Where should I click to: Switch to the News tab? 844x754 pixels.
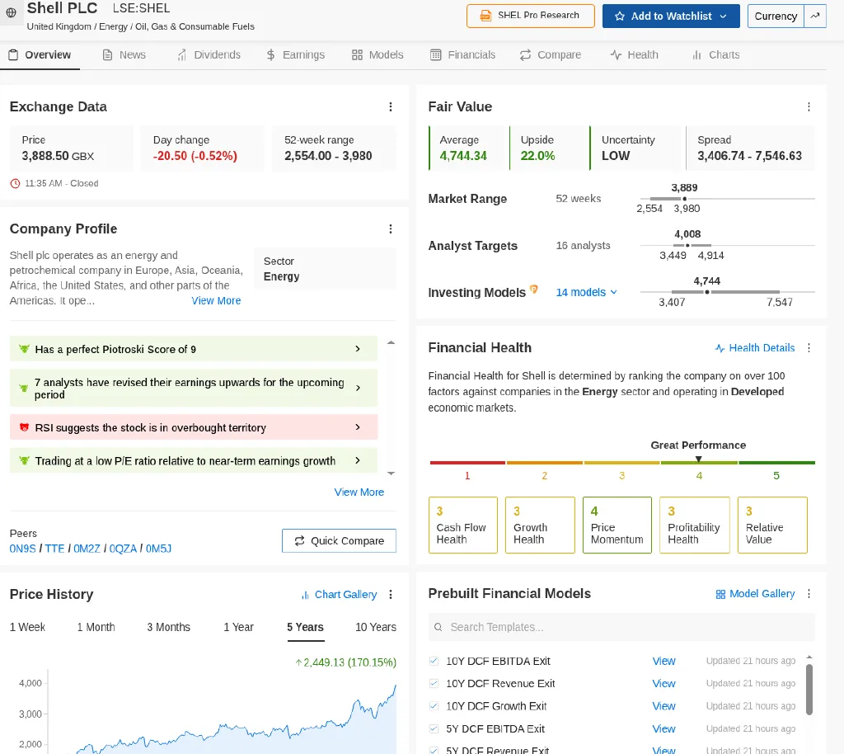tap(124, 55)
